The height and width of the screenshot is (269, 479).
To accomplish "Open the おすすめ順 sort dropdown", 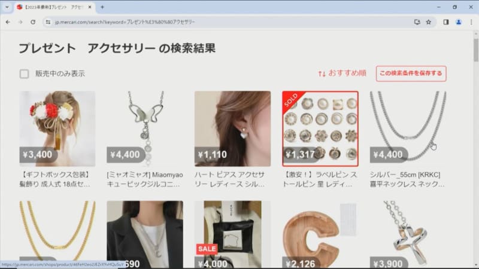I will (342, 73).
